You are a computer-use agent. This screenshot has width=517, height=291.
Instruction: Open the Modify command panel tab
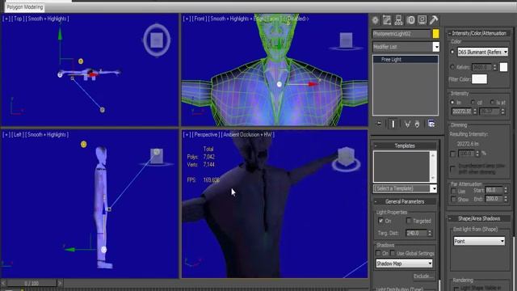[387, 20]
